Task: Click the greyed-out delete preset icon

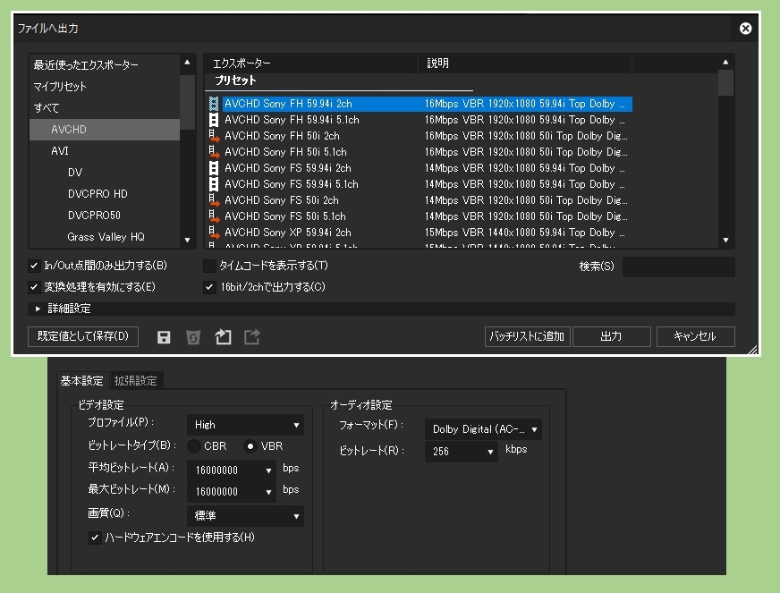Action: coord(193,337)
